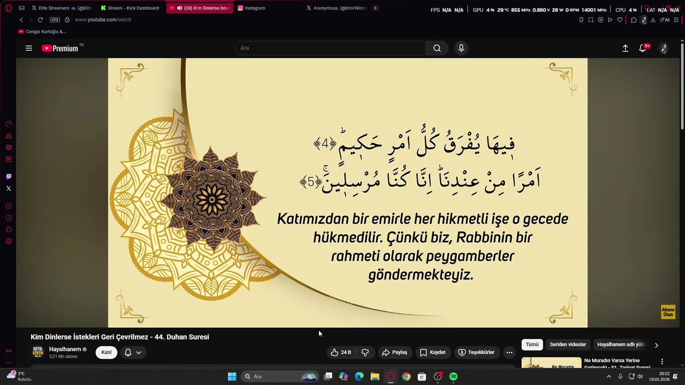Open the Twitch icon in Opera sidebar

click(9, 176)
